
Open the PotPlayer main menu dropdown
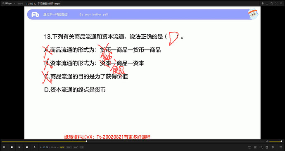9,3
